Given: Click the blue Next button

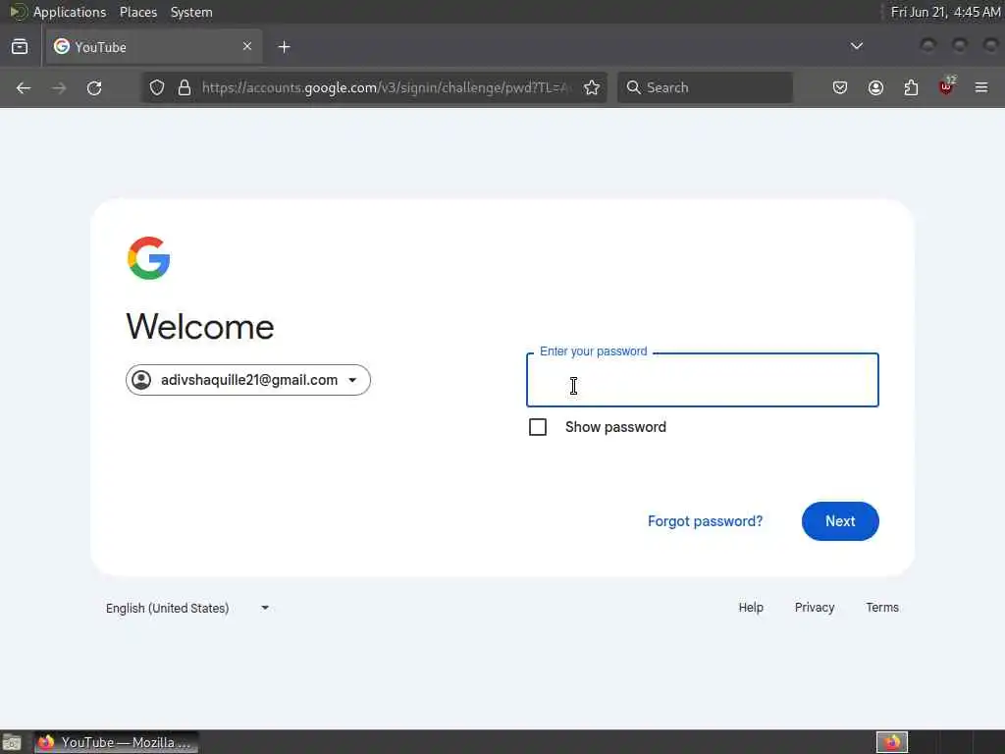Looking at the screenshot, I should 840,521.
